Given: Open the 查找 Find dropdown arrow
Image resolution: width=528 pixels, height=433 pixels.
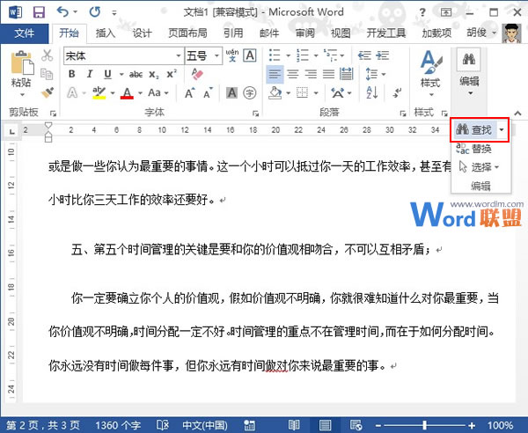Looking at the screenshot, I should pyautogui.click(x=502, y=129).
